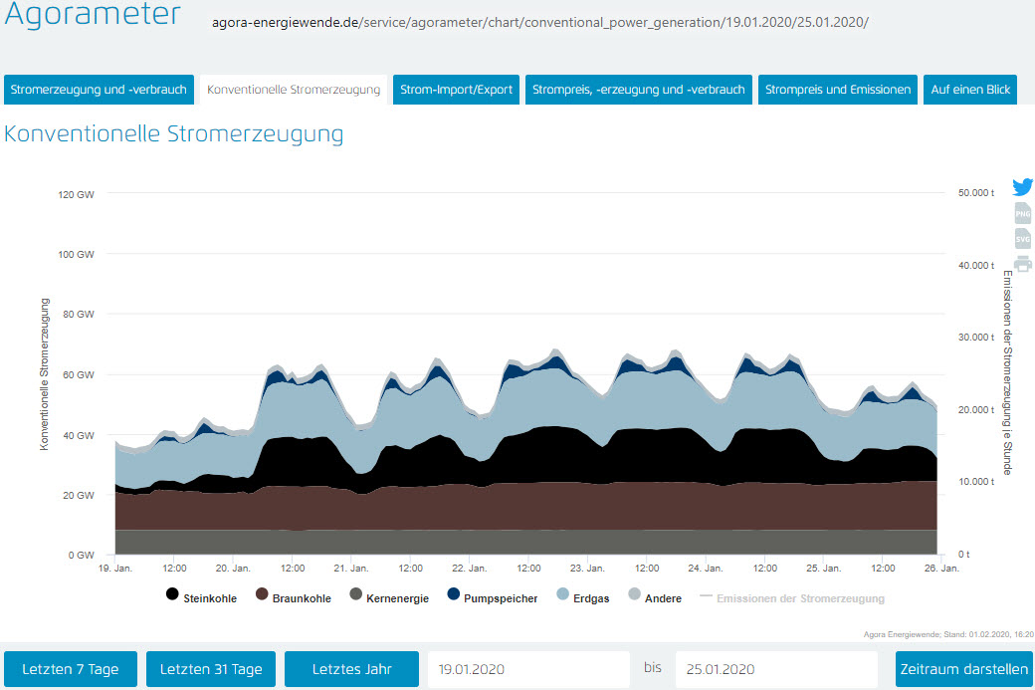Open Stromerzeugung und -verbrauch tab
Screen dimensions: 1035x690
(x=100, y=90)
